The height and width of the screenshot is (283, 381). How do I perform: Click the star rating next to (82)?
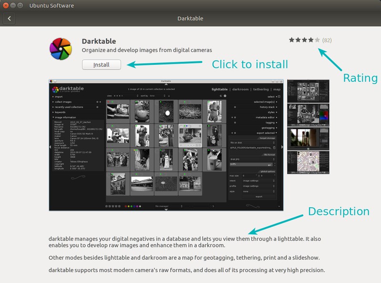pyautogui.click(x=304, y=40)
